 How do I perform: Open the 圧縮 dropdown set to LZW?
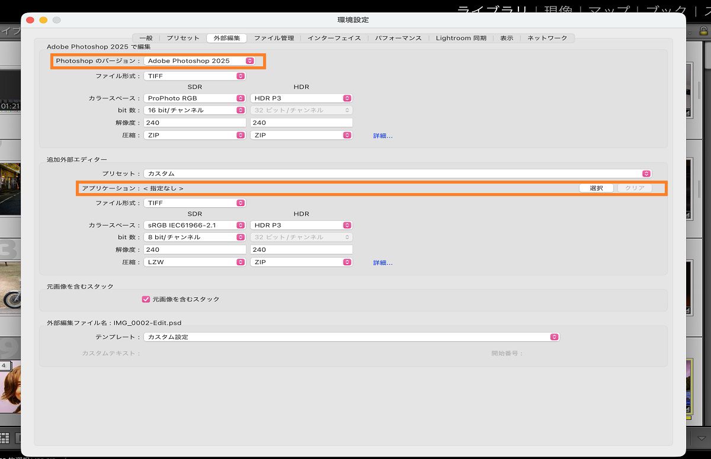pyautogui.click(x=194, y=262)
